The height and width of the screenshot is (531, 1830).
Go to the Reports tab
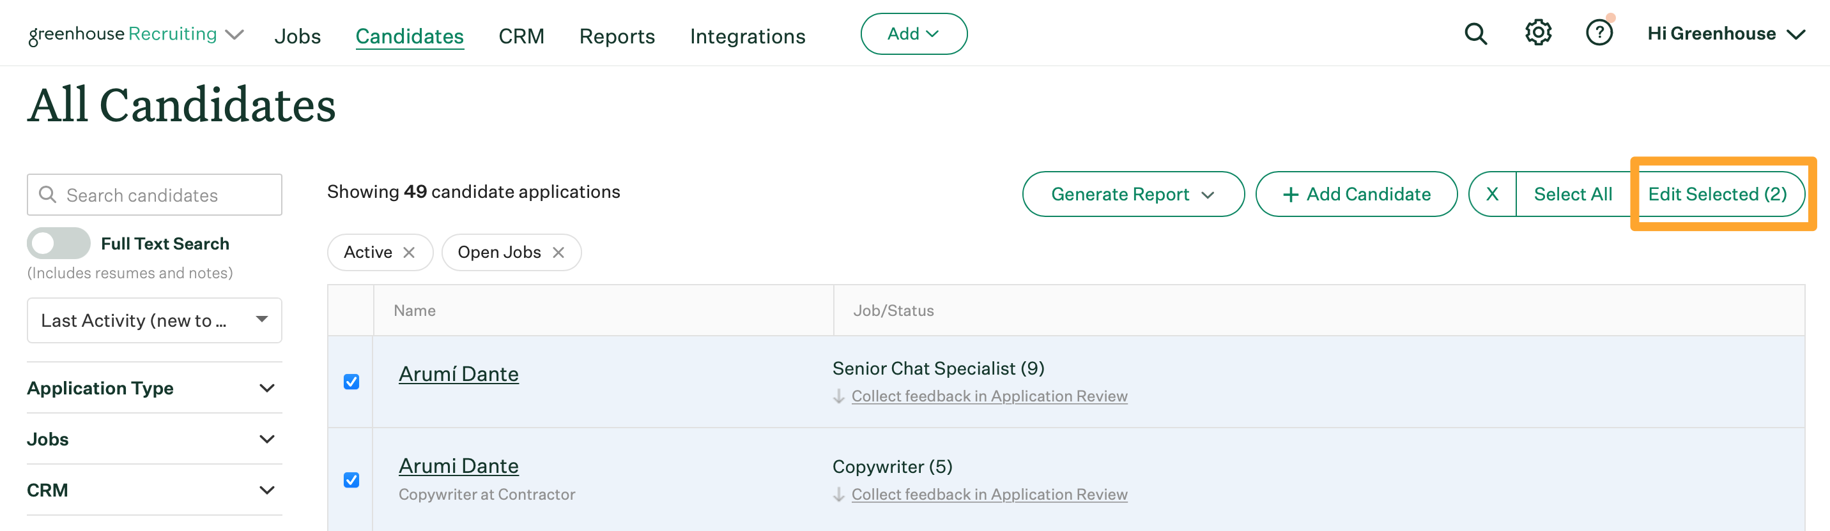[x=617, y=36]
